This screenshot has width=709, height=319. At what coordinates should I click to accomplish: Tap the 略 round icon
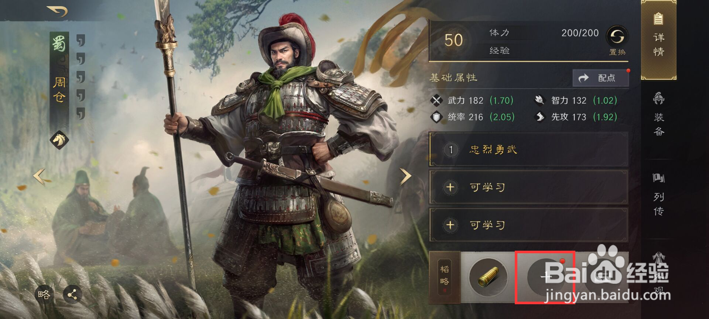(44, 294)
